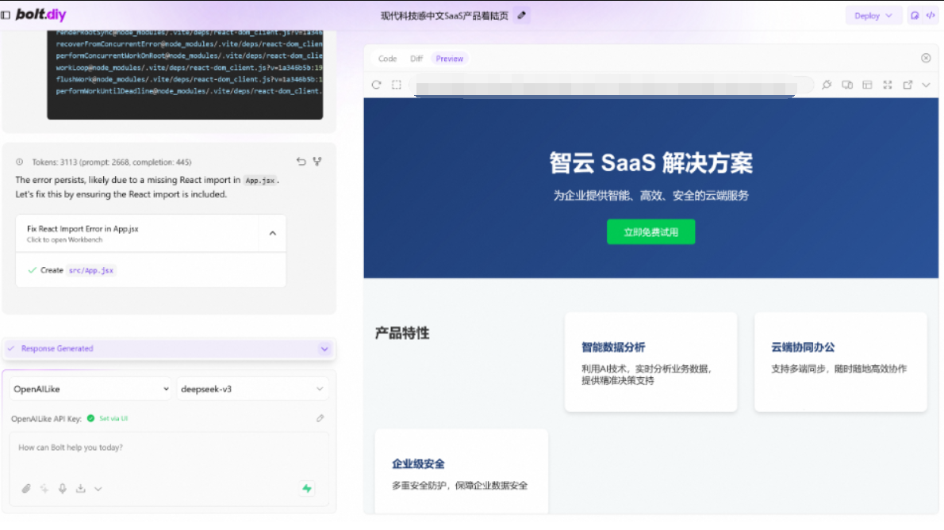Open the deepseek-v3 model dropdown
Image resolution: width=944 pixels, height=530 pixels.
251,389
